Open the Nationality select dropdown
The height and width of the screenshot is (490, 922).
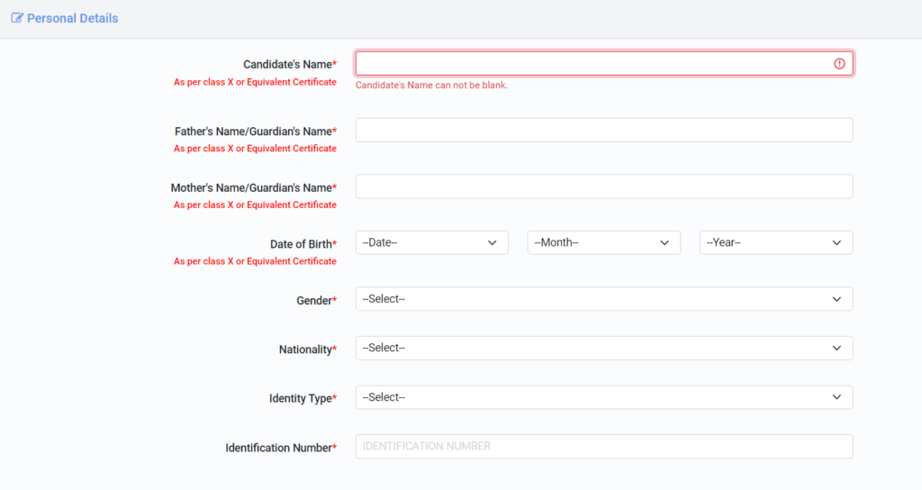point(603,348)
